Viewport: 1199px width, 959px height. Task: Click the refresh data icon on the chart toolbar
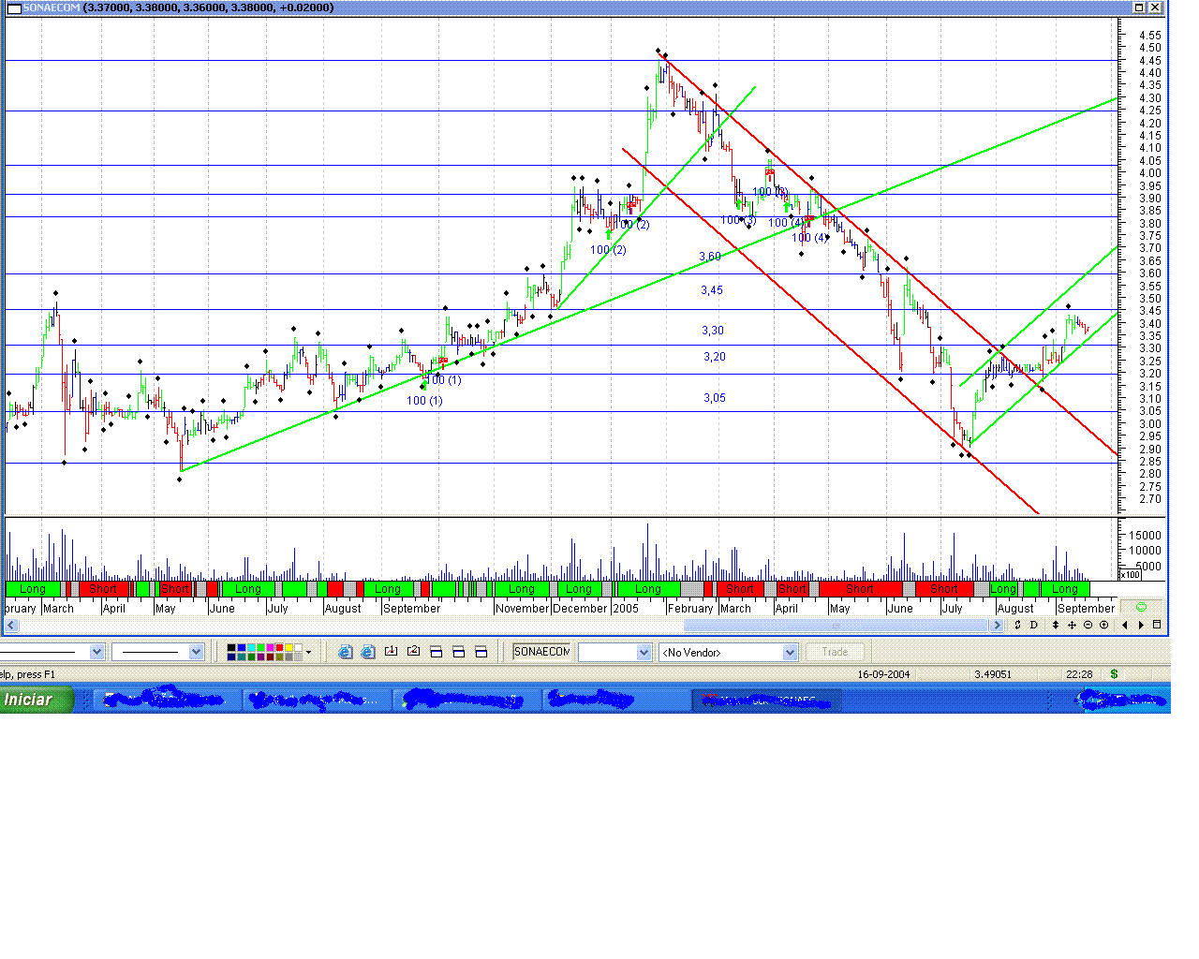(x=1017, y=625)
